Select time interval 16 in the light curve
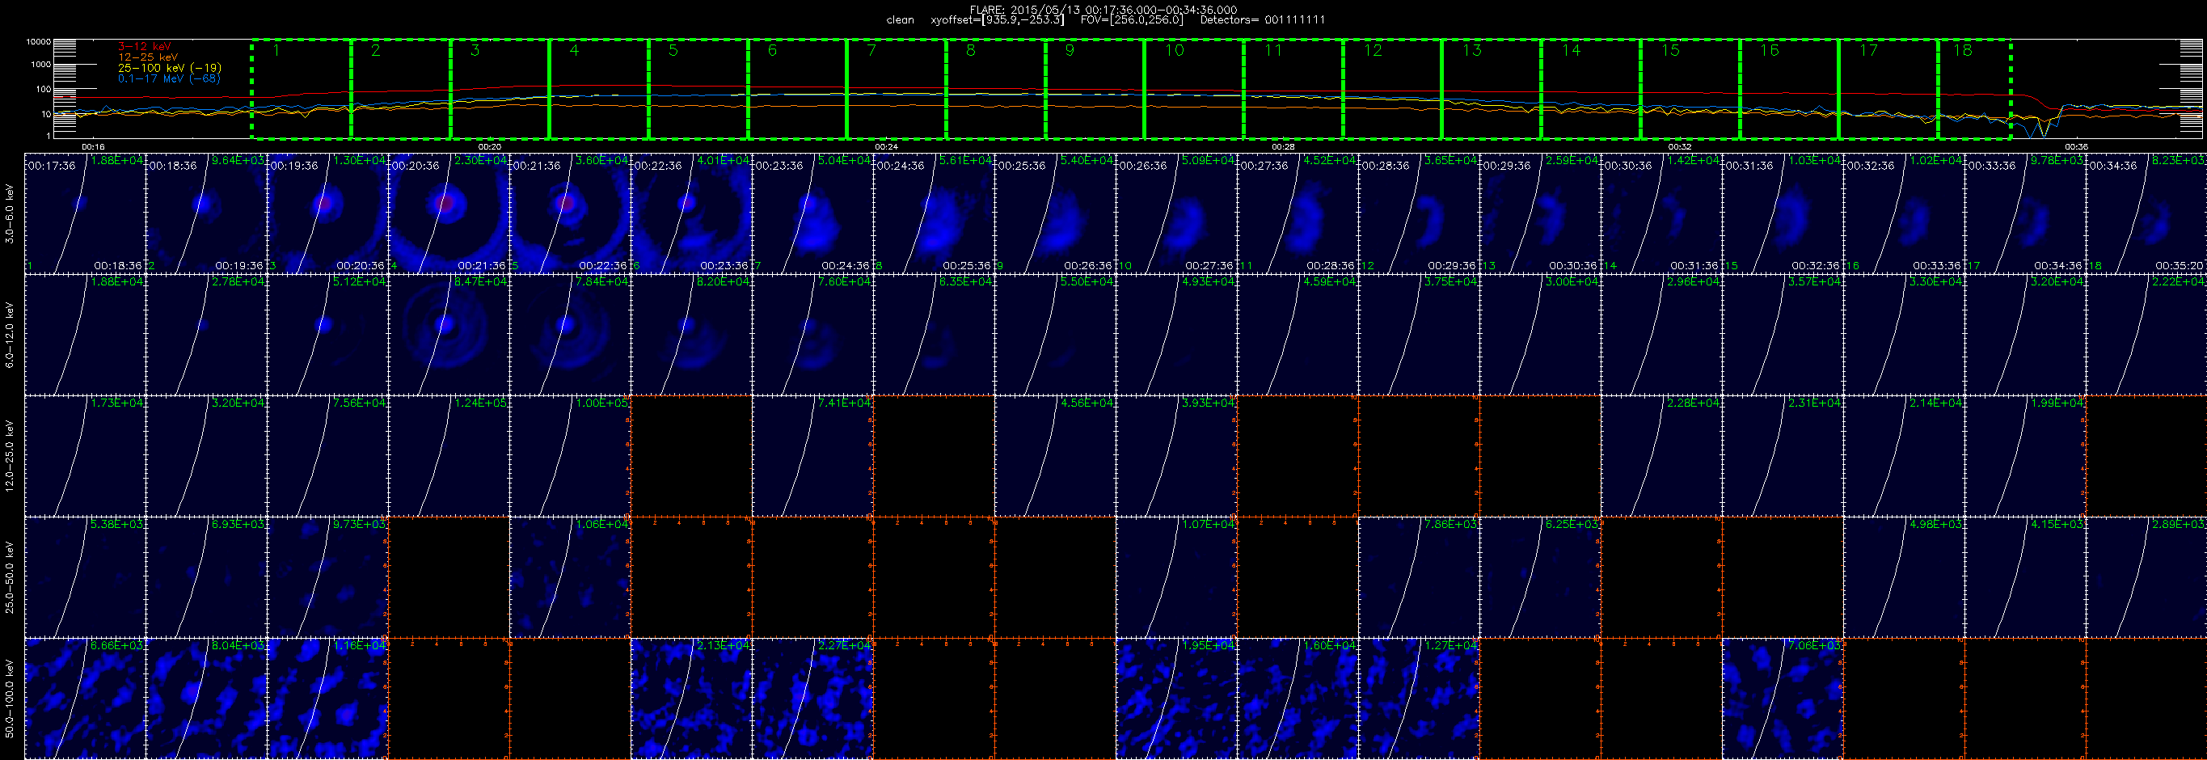This screenshot has width=2207, height=760. click(1789, 88)
